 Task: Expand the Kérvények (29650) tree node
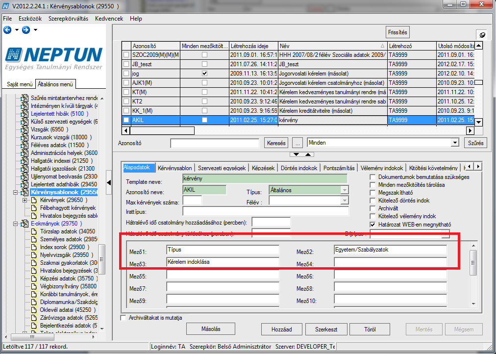click(x=25, y=200)
